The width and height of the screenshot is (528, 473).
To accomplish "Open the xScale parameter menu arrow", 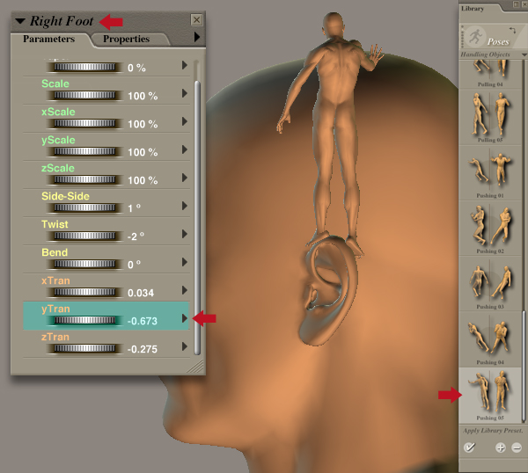I will [185, 121].
